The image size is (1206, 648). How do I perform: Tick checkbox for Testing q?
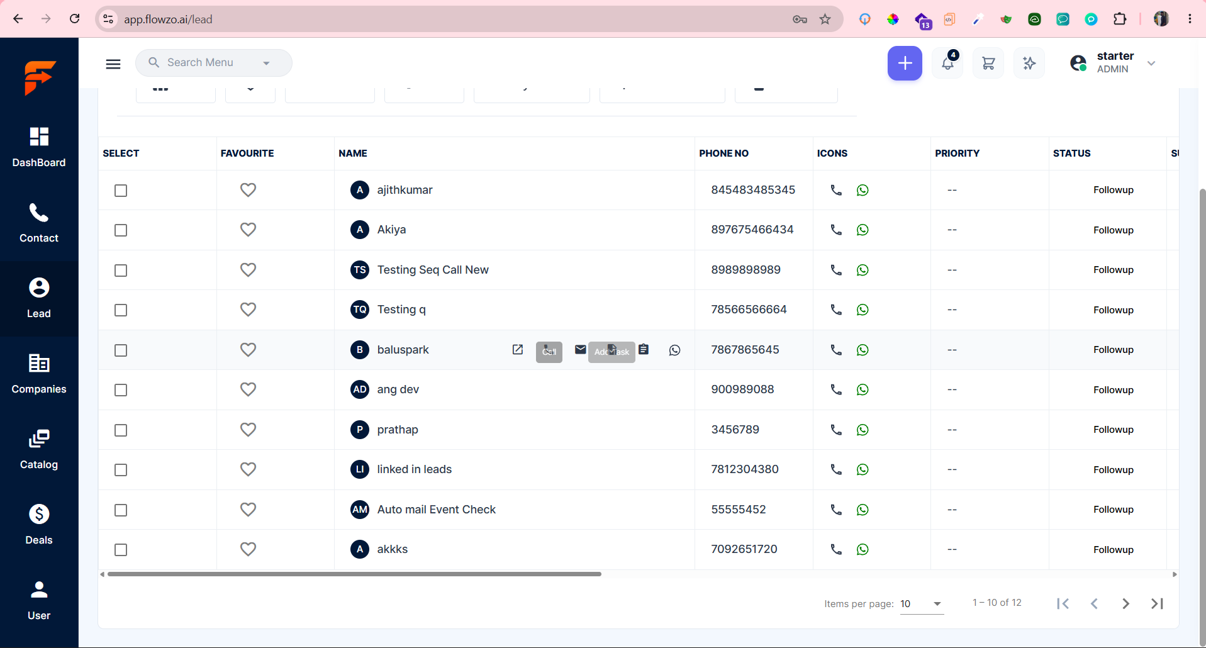121,310
